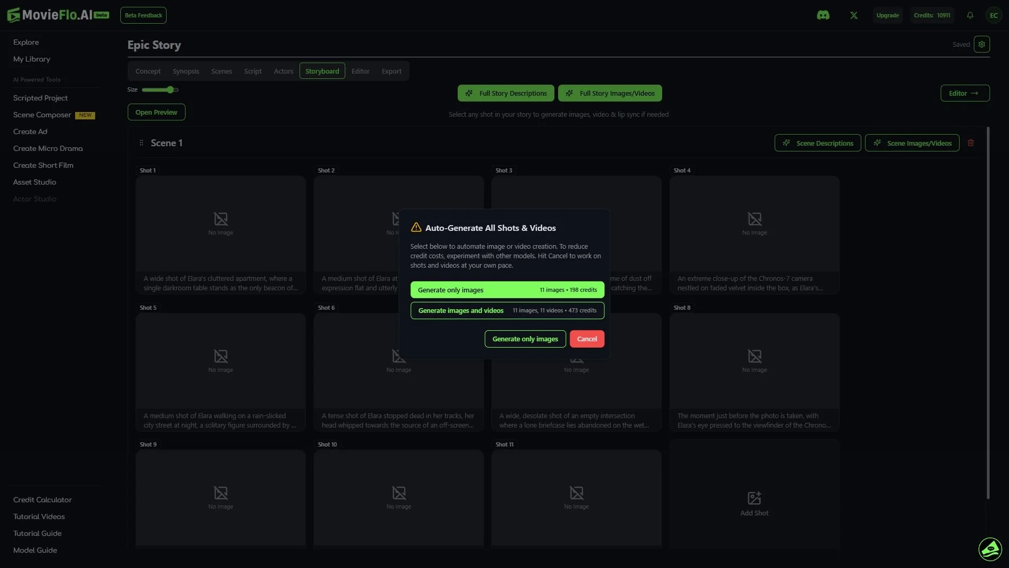Choose Generate only images option with credit cost
The height and width of the screenshot is (568, 1009).
[x=506, y=290]
